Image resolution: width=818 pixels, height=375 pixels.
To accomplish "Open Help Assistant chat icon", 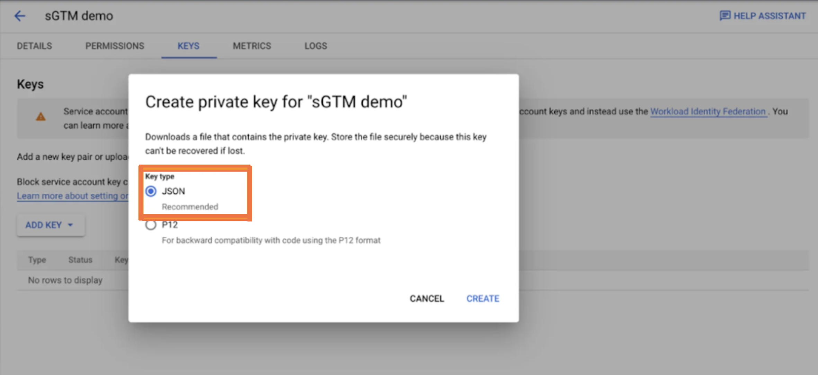I will click(x=725, y=16).
